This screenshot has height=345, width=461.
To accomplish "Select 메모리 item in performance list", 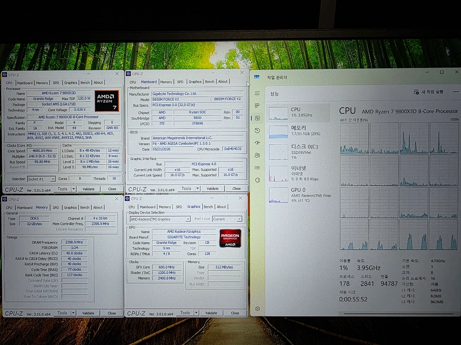I will [299, 132].
